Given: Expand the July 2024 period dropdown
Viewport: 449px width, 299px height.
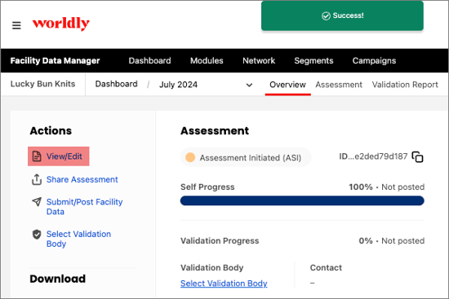Looking at the screenshot, I should (x=249, y=85).
